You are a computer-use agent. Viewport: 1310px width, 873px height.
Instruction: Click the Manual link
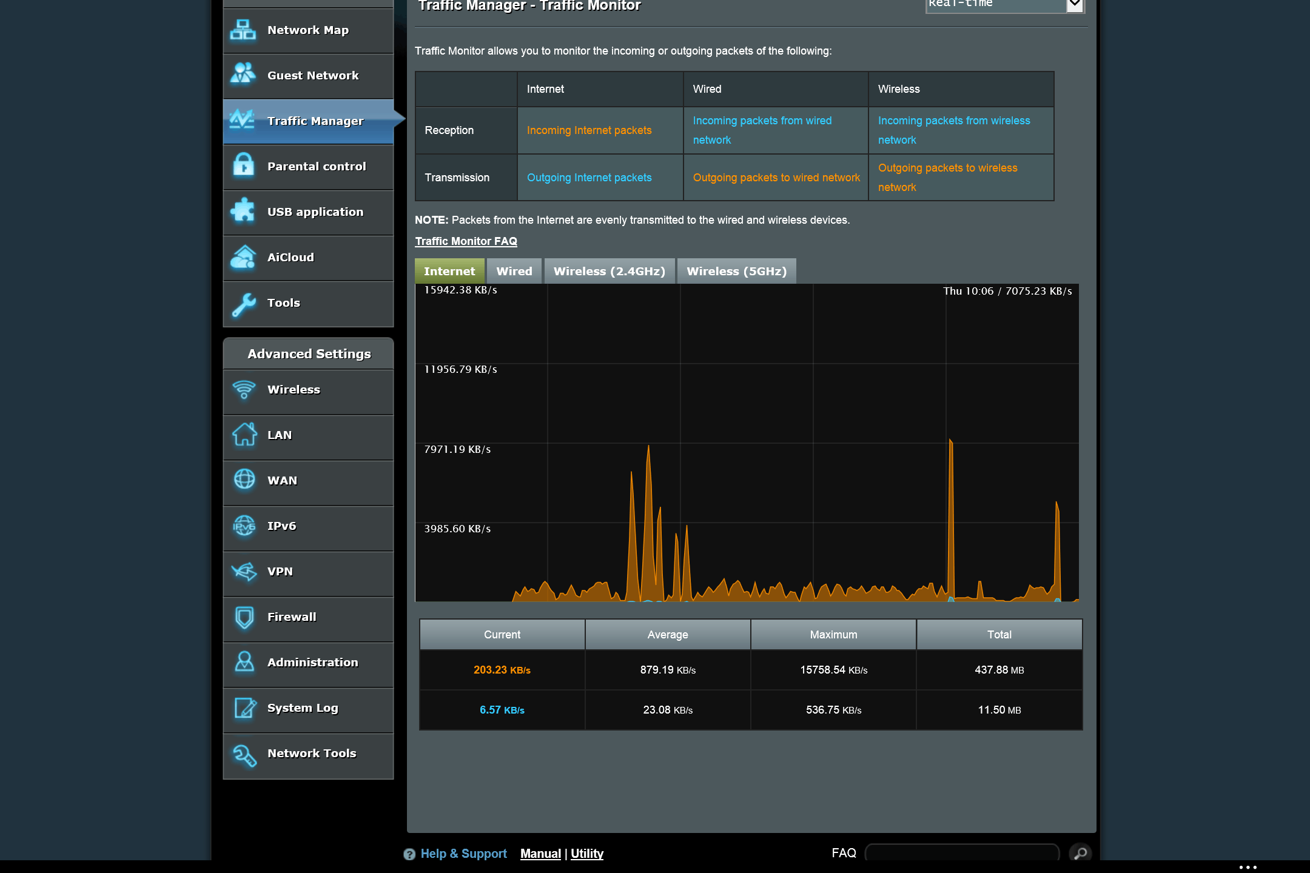click(x=540, y=854)
